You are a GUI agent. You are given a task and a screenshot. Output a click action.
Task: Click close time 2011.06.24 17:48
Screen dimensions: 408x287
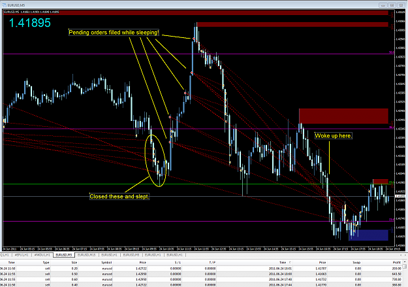point(280,279)
